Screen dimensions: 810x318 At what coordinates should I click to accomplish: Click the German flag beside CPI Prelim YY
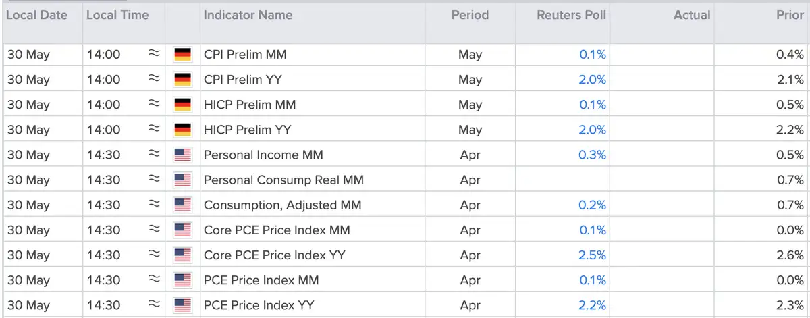[182, 80]
